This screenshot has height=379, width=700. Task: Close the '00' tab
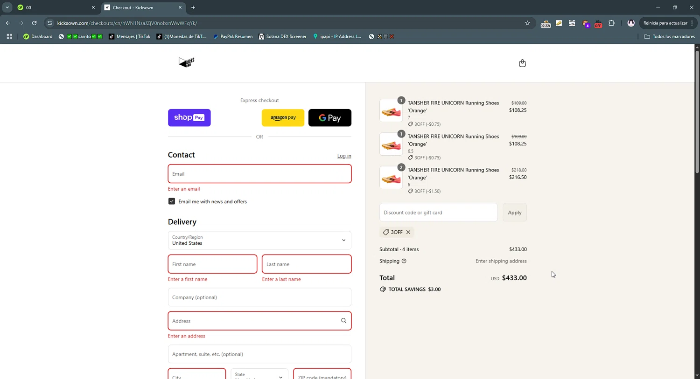coord(93,7)
